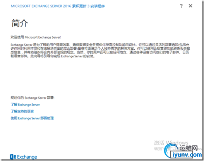204x161 pixels.
Task: Click the Exchange logo at the bottom
Action: pos(23,157)
